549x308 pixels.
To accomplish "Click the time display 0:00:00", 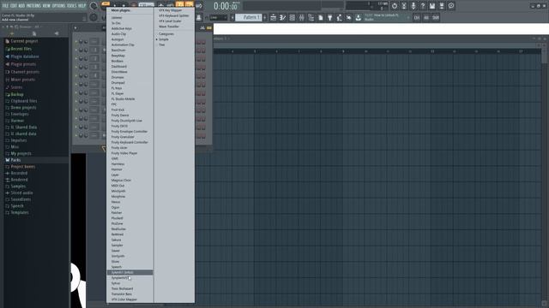I will 226,6.
